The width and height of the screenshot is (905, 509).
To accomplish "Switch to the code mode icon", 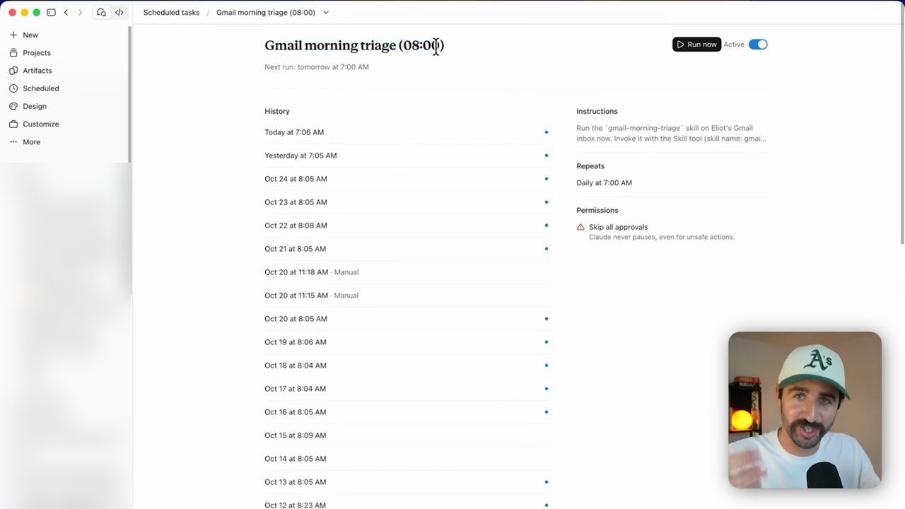I will pos(119,12).
